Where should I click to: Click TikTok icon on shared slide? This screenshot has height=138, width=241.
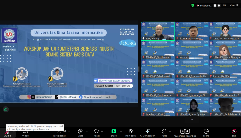point(57,97)
